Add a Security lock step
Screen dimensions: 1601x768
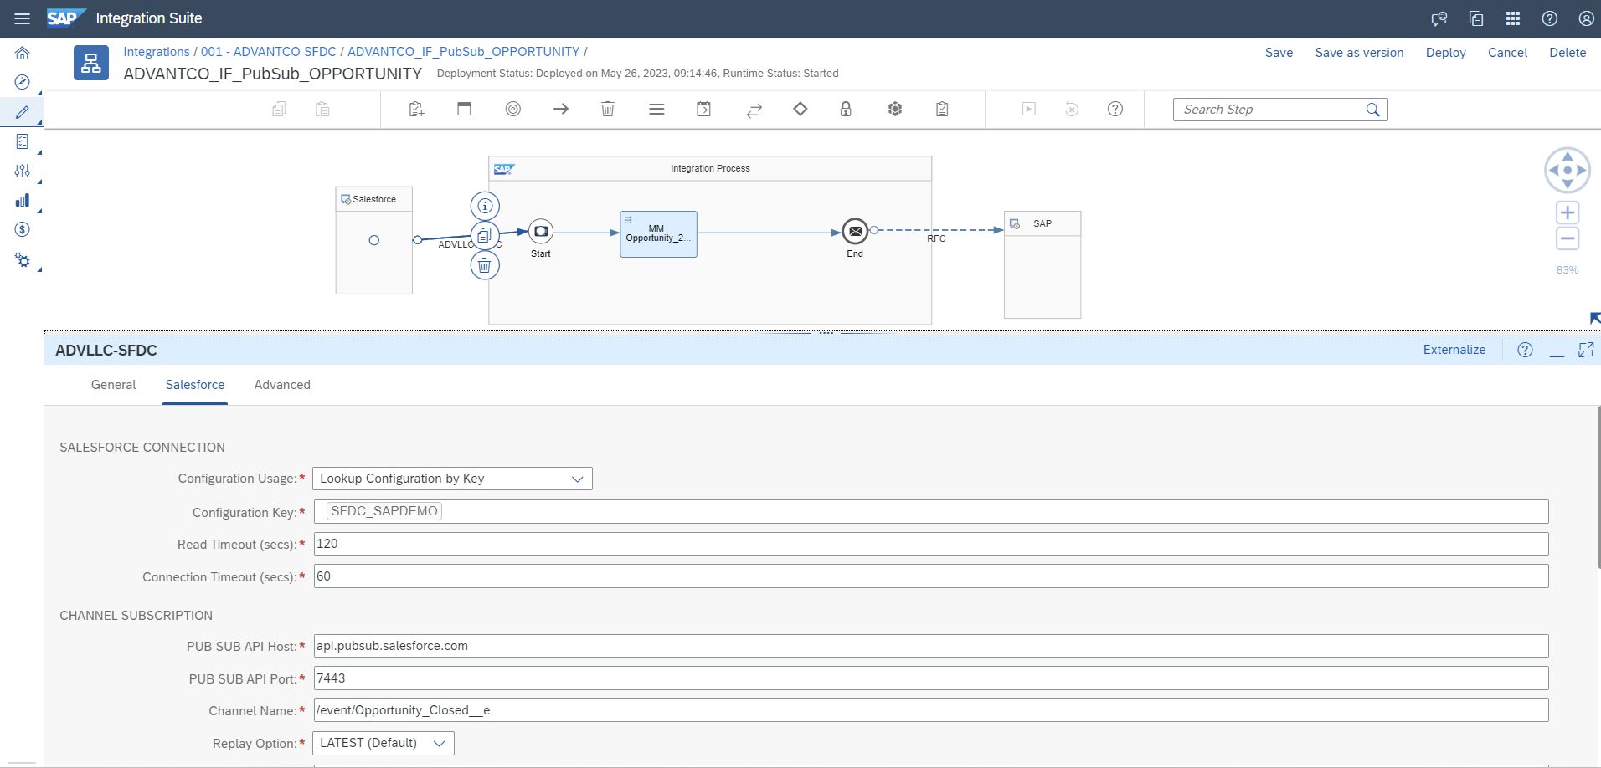(x=846, y=109)
